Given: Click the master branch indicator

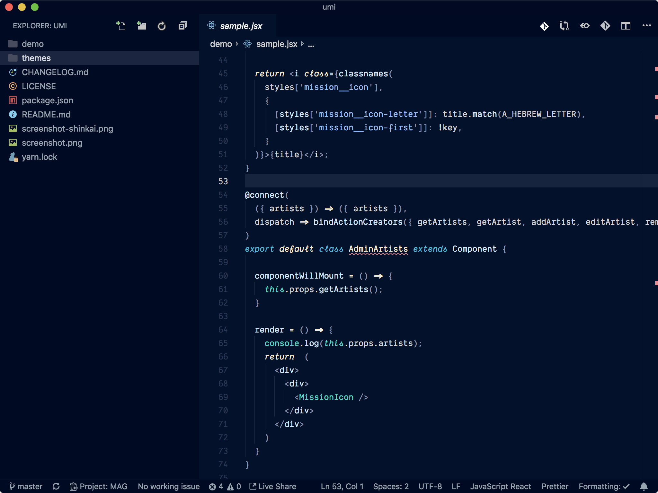Looking at the screenshot, I should click(26, 487).
